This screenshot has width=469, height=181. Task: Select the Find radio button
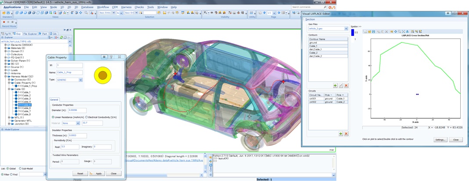[x=11, y=174]
